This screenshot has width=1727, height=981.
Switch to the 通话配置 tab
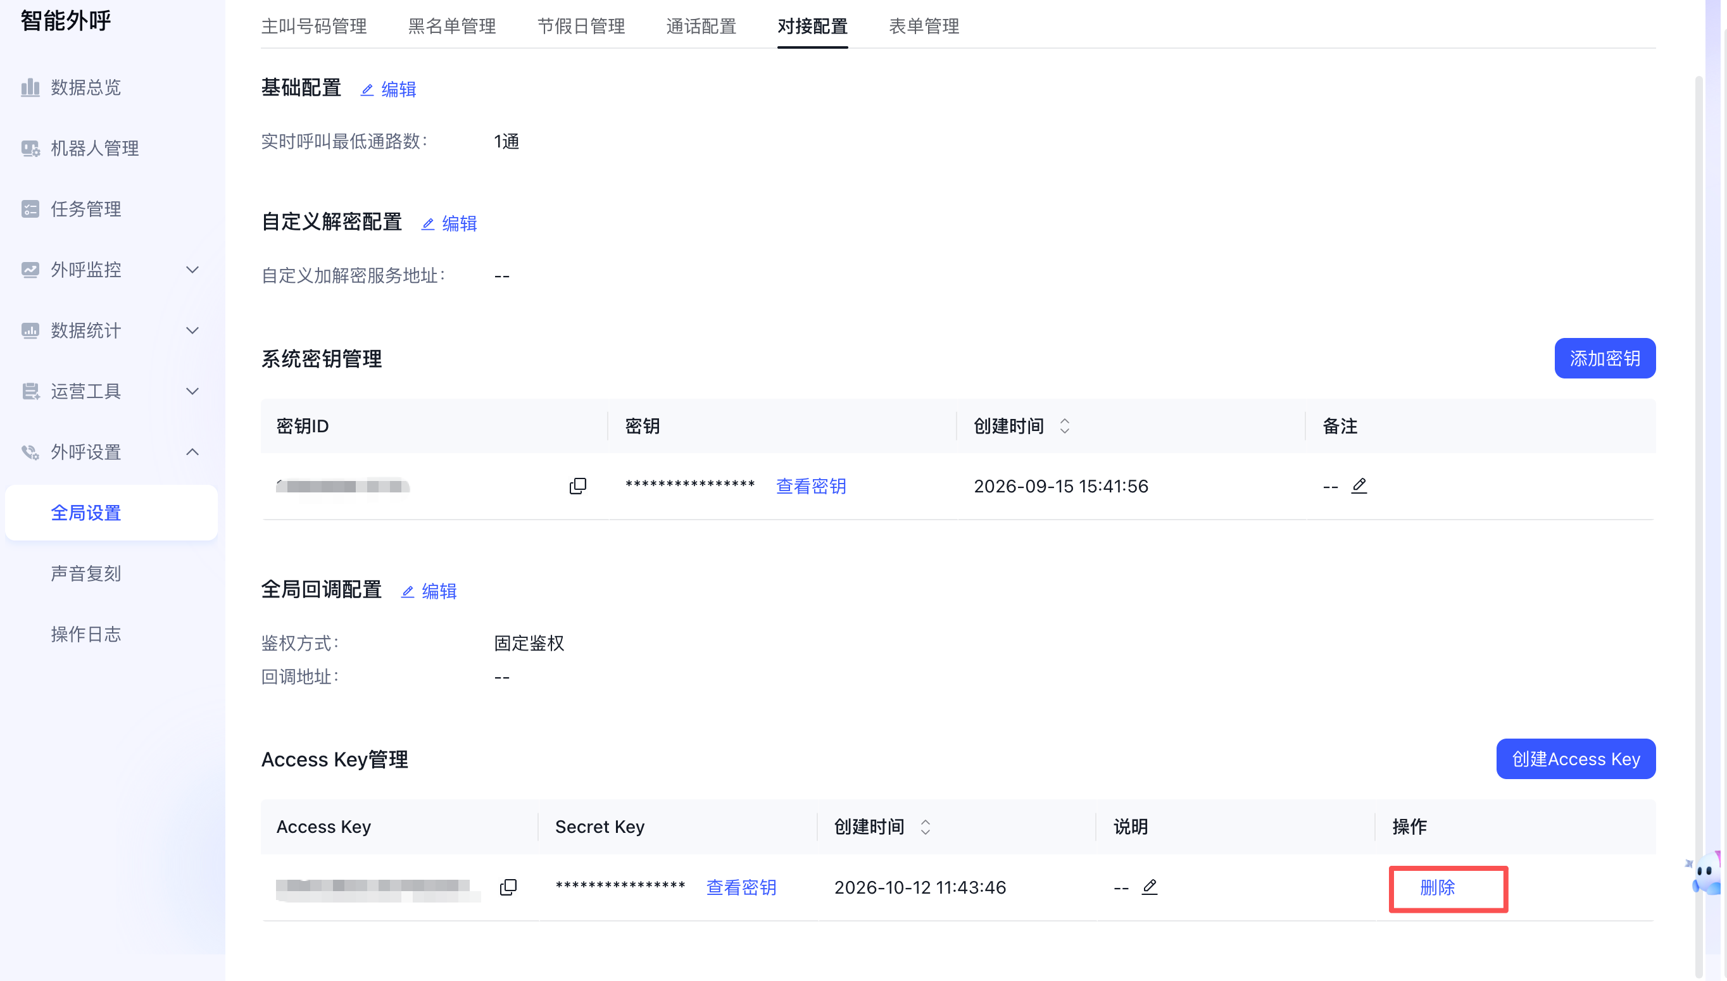tap(701, 27)
